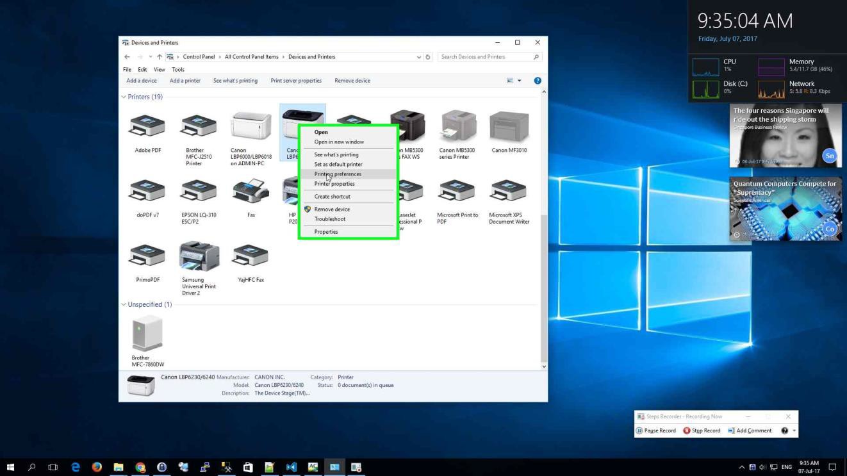This screenshot has height=476, width=847.
Task: Select the Adobe PDF printer icon
Action: [147, 126]
